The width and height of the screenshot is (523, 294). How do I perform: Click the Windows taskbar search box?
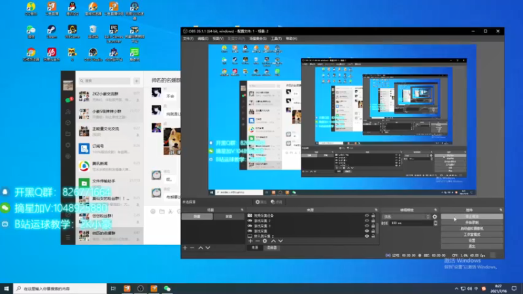60,288
